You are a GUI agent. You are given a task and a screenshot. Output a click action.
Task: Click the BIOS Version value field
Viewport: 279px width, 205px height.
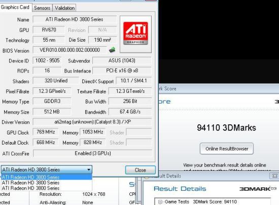[70, 50]
